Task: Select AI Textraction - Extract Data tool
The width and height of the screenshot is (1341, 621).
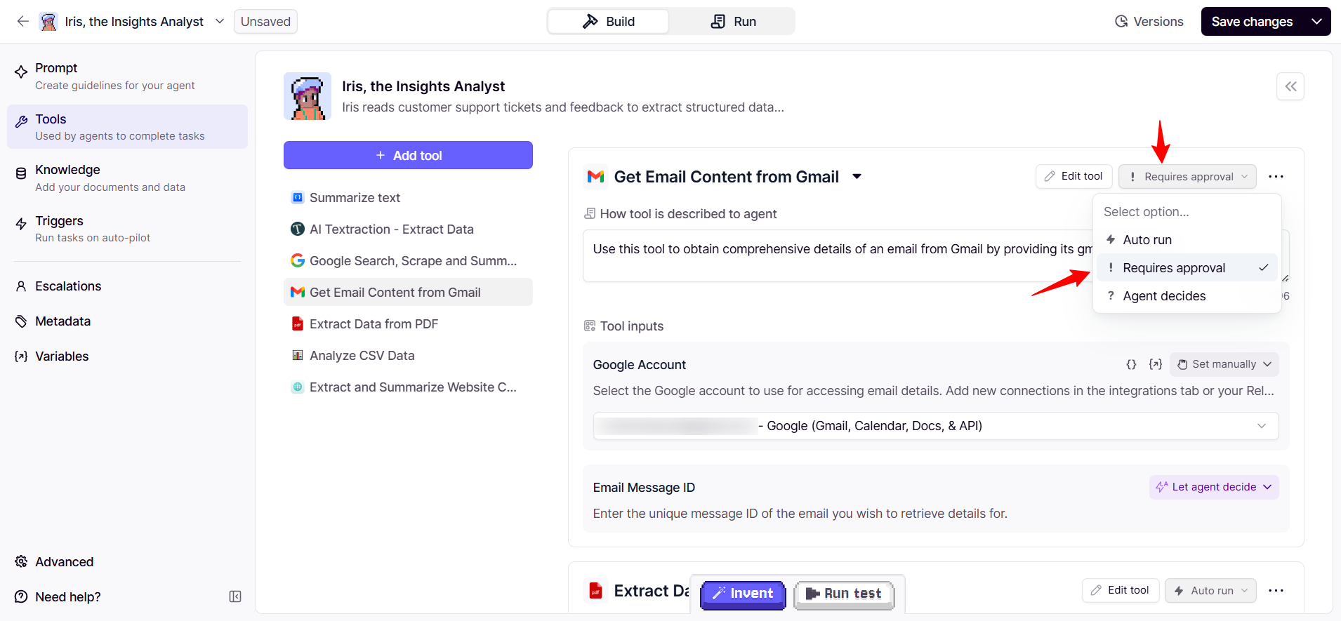Action: tap(408, 229)
